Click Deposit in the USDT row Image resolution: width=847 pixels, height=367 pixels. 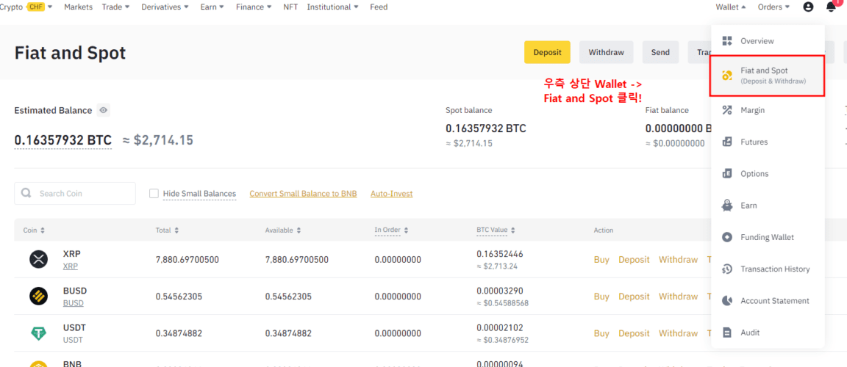pyautogui.click(x=634, y=333)
